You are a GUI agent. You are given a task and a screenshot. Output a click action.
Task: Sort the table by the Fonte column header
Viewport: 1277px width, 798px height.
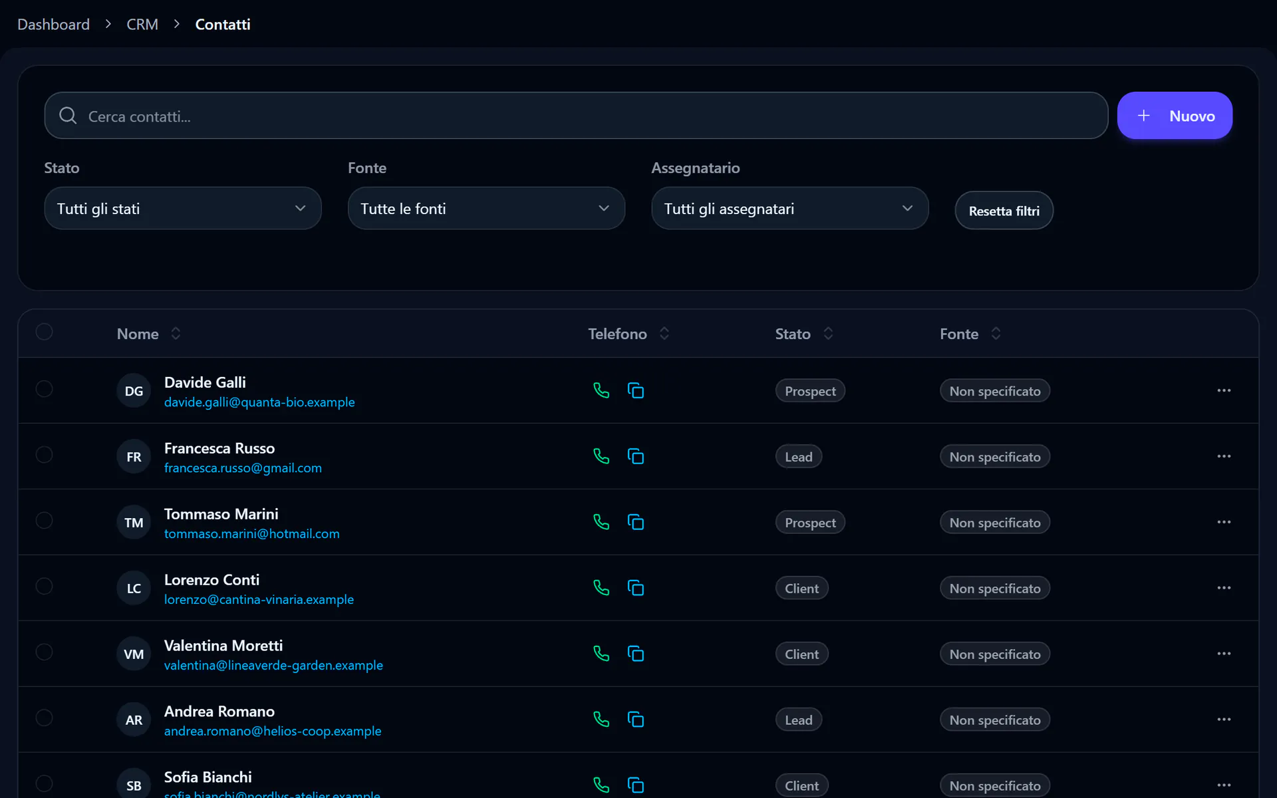970,334
